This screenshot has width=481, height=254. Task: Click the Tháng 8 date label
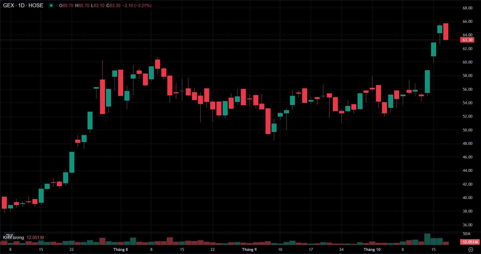[121, 250]
